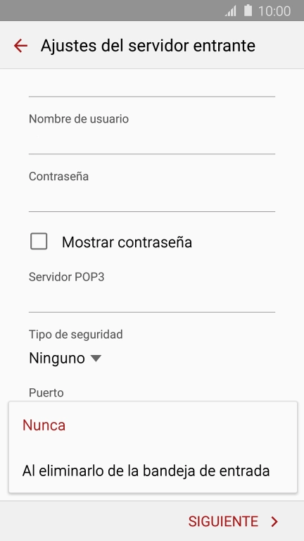
Task: Tap the Nombre de usuario label
Action: pyautogui.click(x=79, y=118)
